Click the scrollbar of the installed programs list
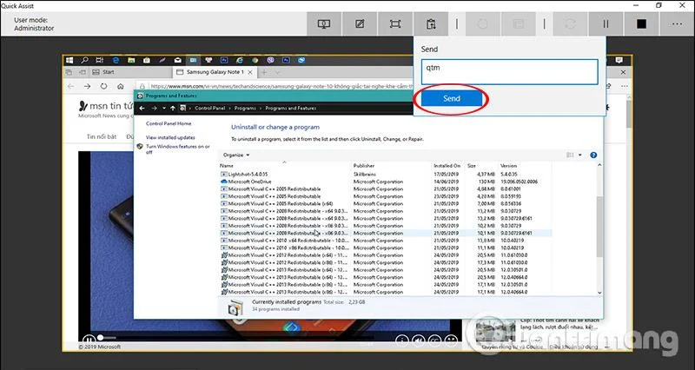 click(x=599, y=228)
